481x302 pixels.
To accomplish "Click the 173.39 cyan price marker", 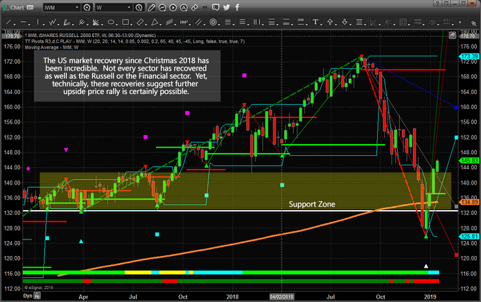I will tap(469, 56).
